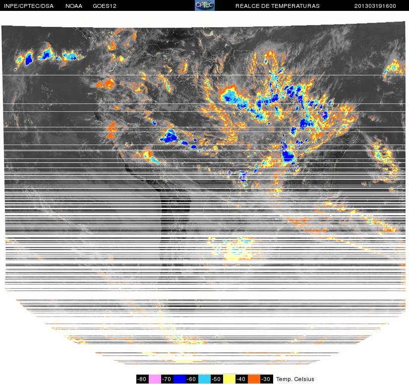Click the REALCE DE TEMPERATURAS title
Image resolution: width=409 pixels, height=384 pixels.
pyautogui.click(x=278, y=6)
